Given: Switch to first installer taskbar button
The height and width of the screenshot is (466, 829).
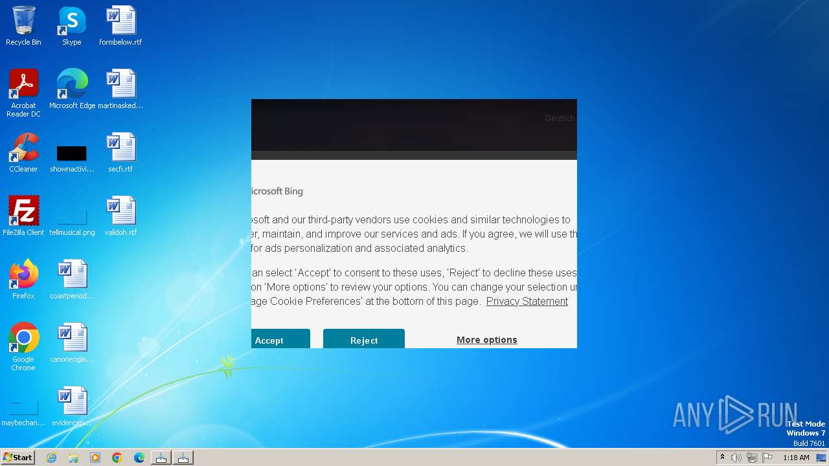Looking at the screenshot, I should coord(161,458).
